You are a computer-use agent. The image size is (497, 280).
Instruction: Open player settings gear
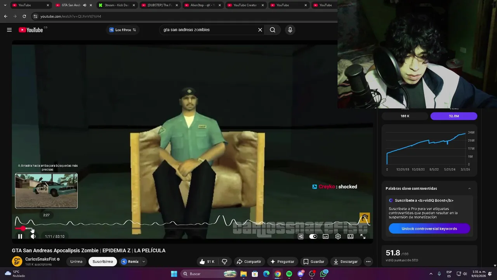pyautogui.click(x=338, y=236)
